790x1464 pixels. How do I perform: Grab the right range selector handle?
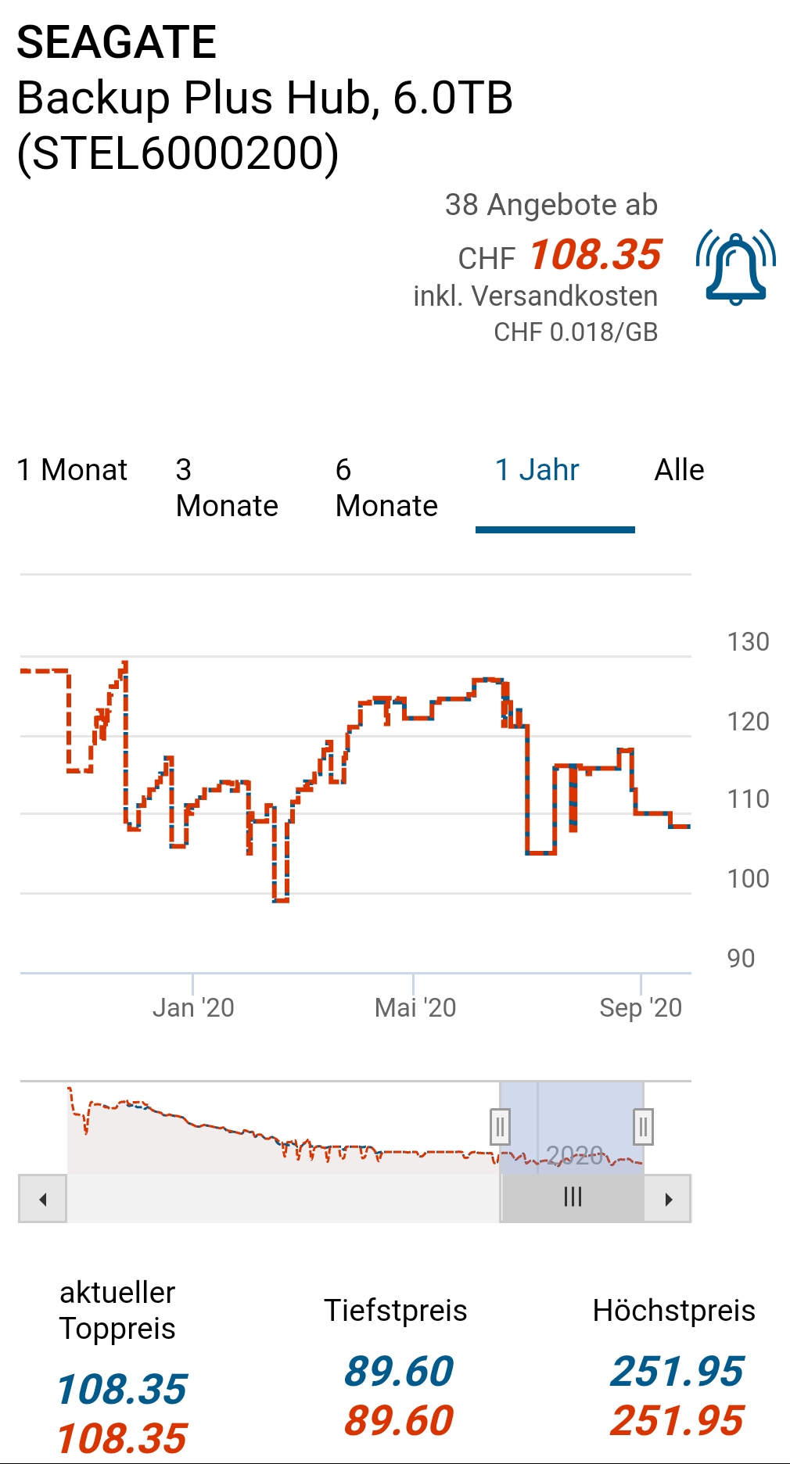click(x=643, y=1127)
